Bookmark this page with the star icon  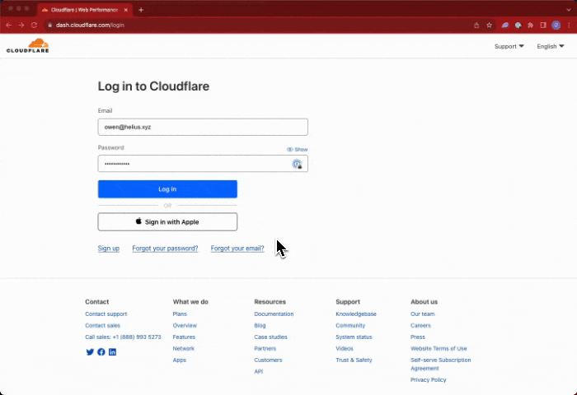click(x=489, y=25)
